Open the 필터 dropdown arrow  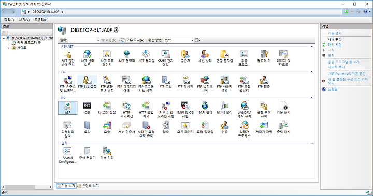98,40
